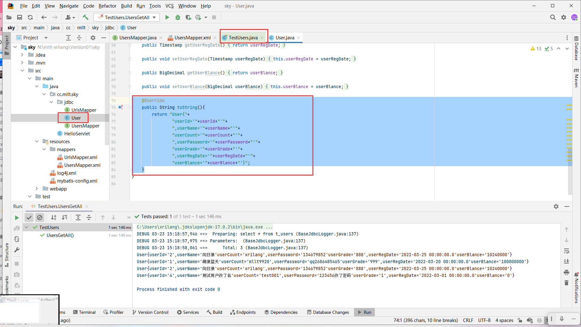The width and height of the screenshot is (581, 327).
Task: Click the 4 spaces indent indicator
Action: (x=504, y=320)
